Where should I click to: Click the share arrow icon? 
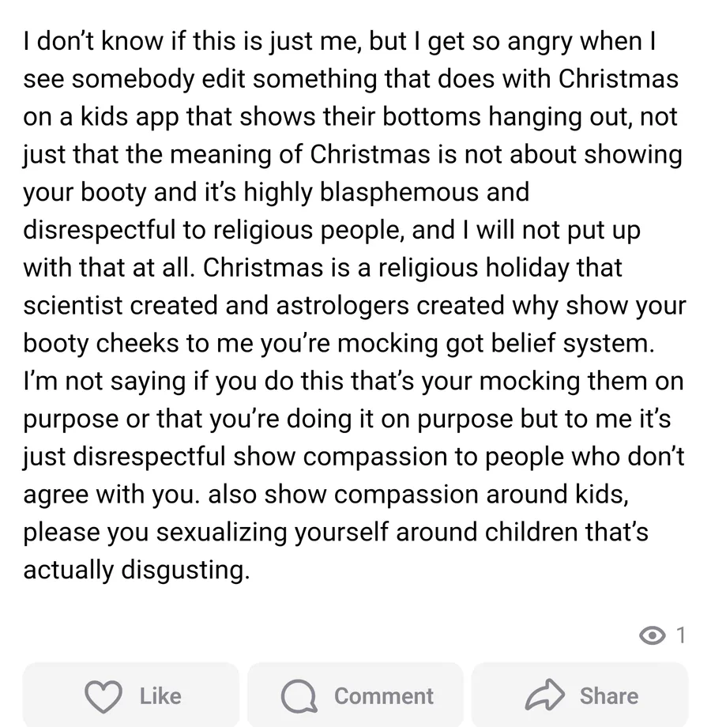545,695
